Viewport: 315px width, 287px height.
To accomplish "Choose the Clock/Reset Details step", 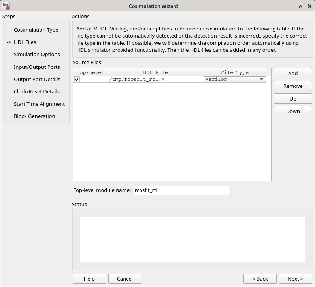I will point(37,91).
